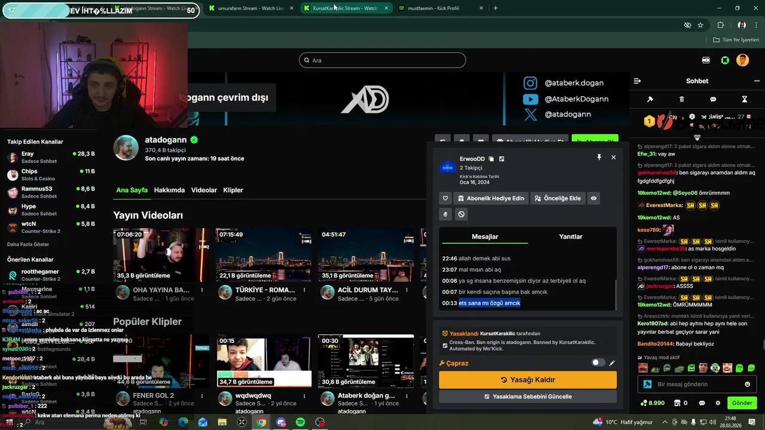
Task: Click the speech bubble icon beside Gönder
Action: [x=702, y=403]
